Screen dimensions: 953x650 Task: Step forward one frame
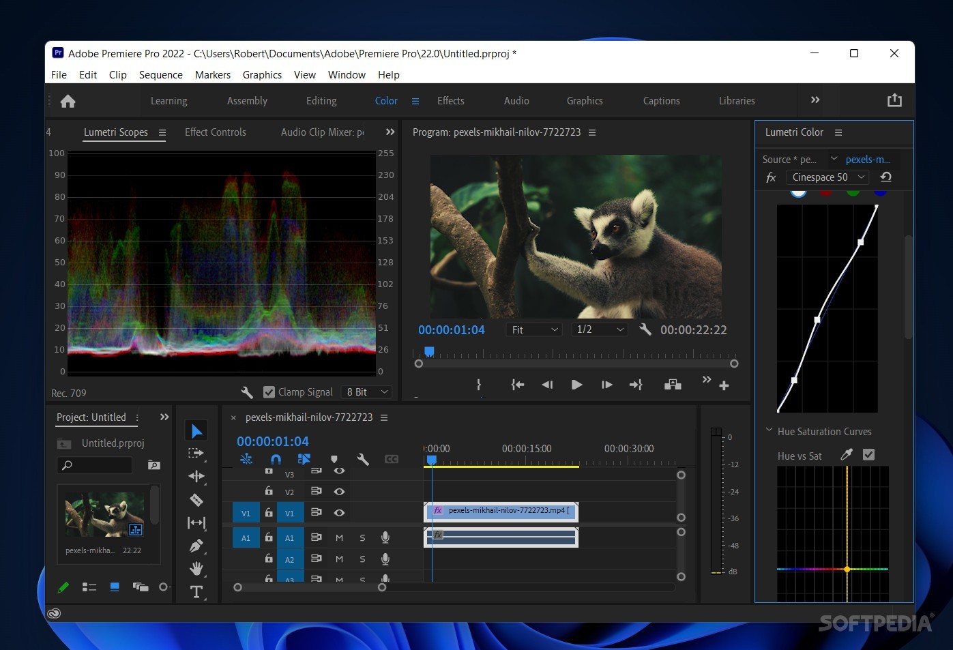(x=606, y=385)
